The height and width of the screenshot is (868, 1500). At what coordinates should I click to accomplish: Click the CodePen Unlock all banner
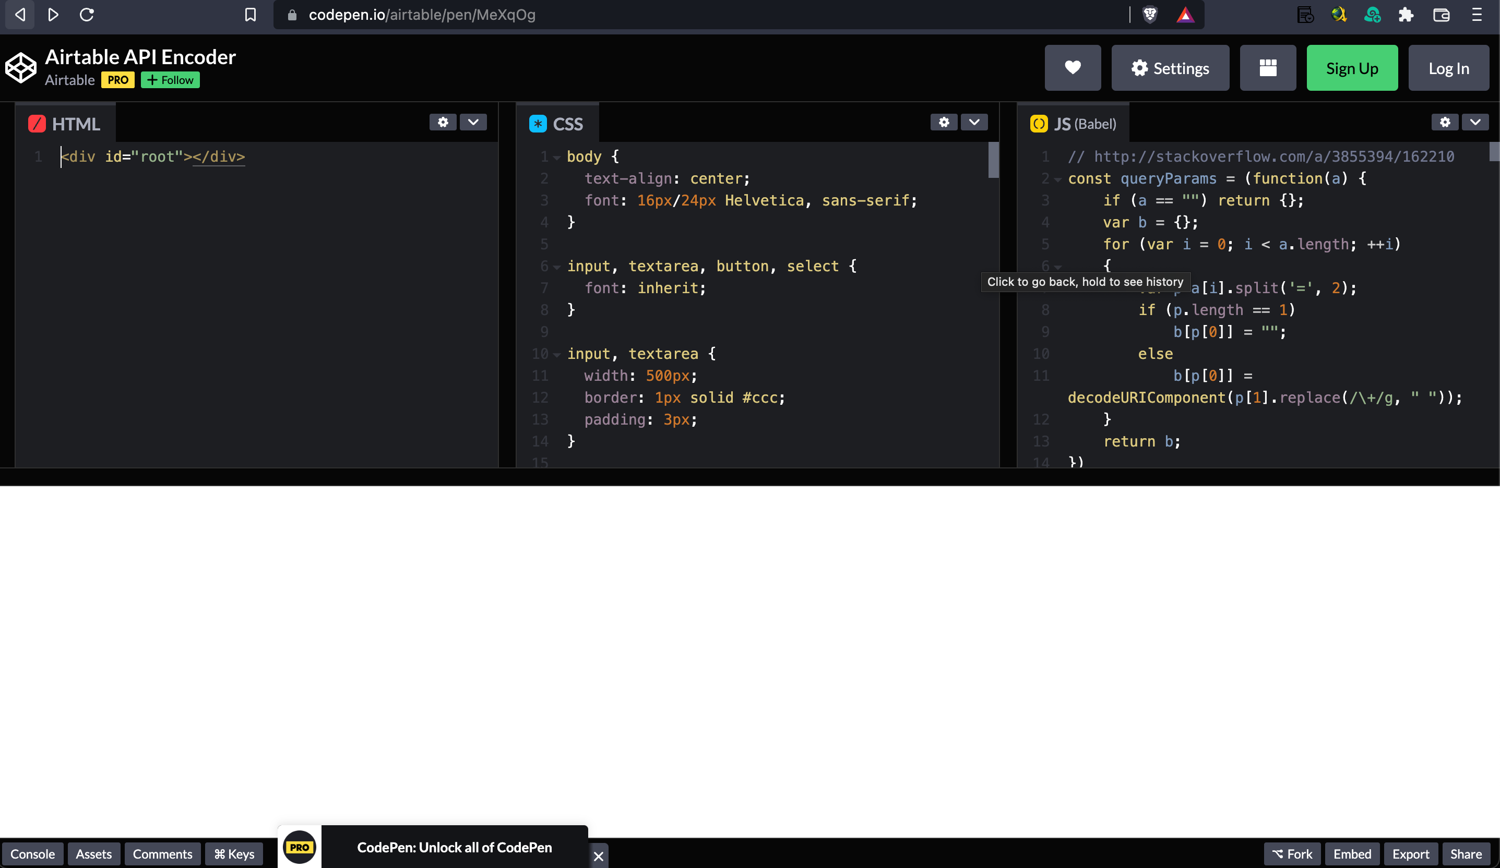pyautogui.click(x=454, y=847)
